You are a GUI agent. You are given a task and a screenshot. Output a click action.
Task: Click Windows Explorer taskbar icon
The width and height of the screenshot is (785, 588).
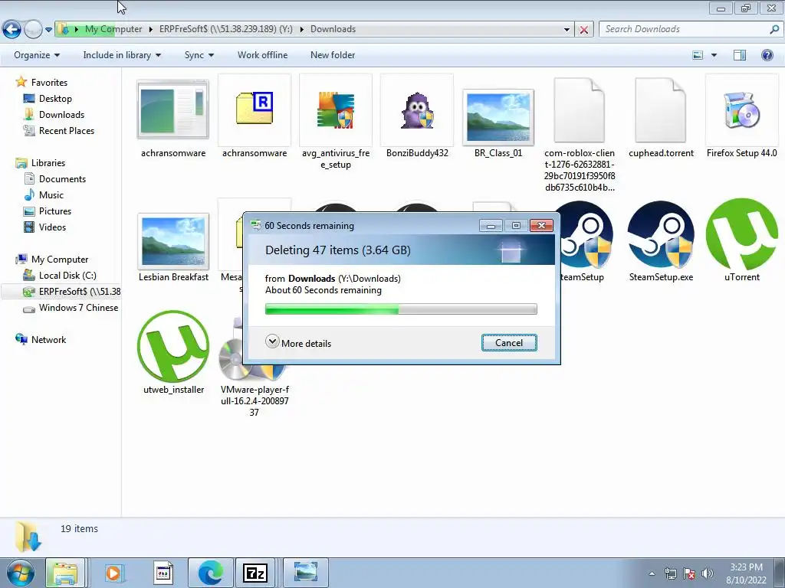65,573
